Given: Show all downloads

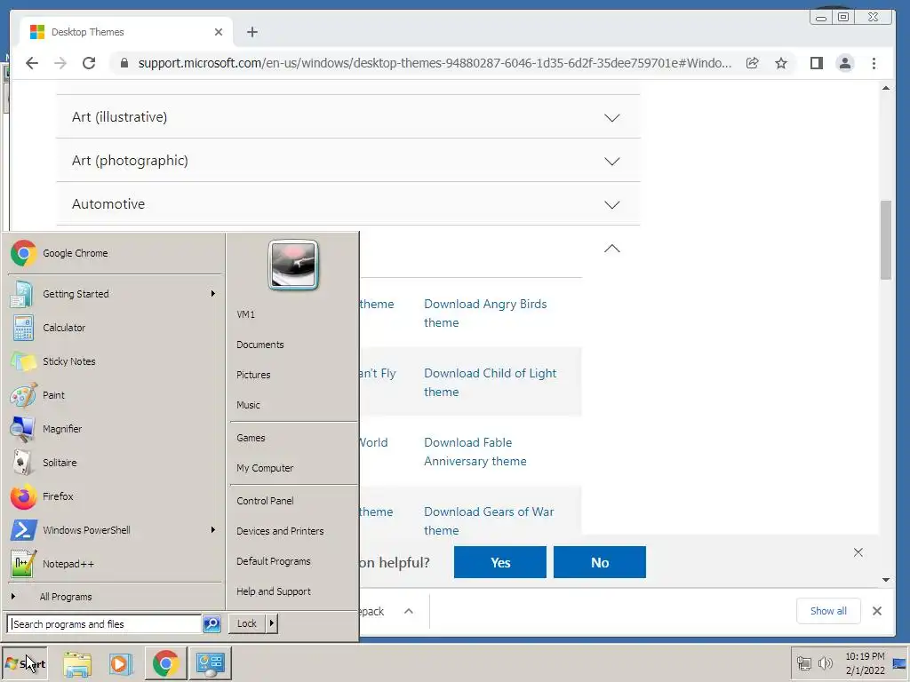Looking at the screenshot, I should (x=828, y=611).
